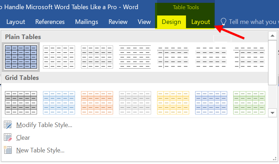279x164 pixels.
Task: Click Modify Table Style option
Action: coord(44,125)
